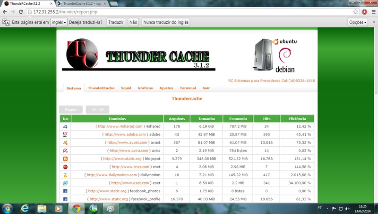Launch Internet Explorer from taskbar

click(25, 208)
